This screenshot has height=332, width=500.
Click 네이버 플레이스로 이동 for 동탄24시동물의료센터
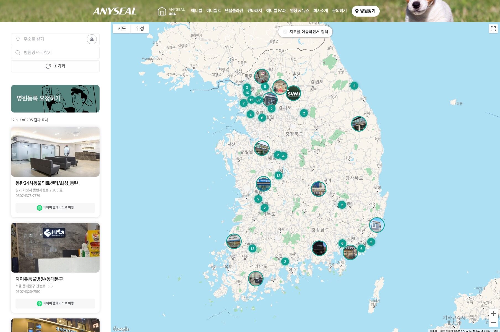(55, 208)
